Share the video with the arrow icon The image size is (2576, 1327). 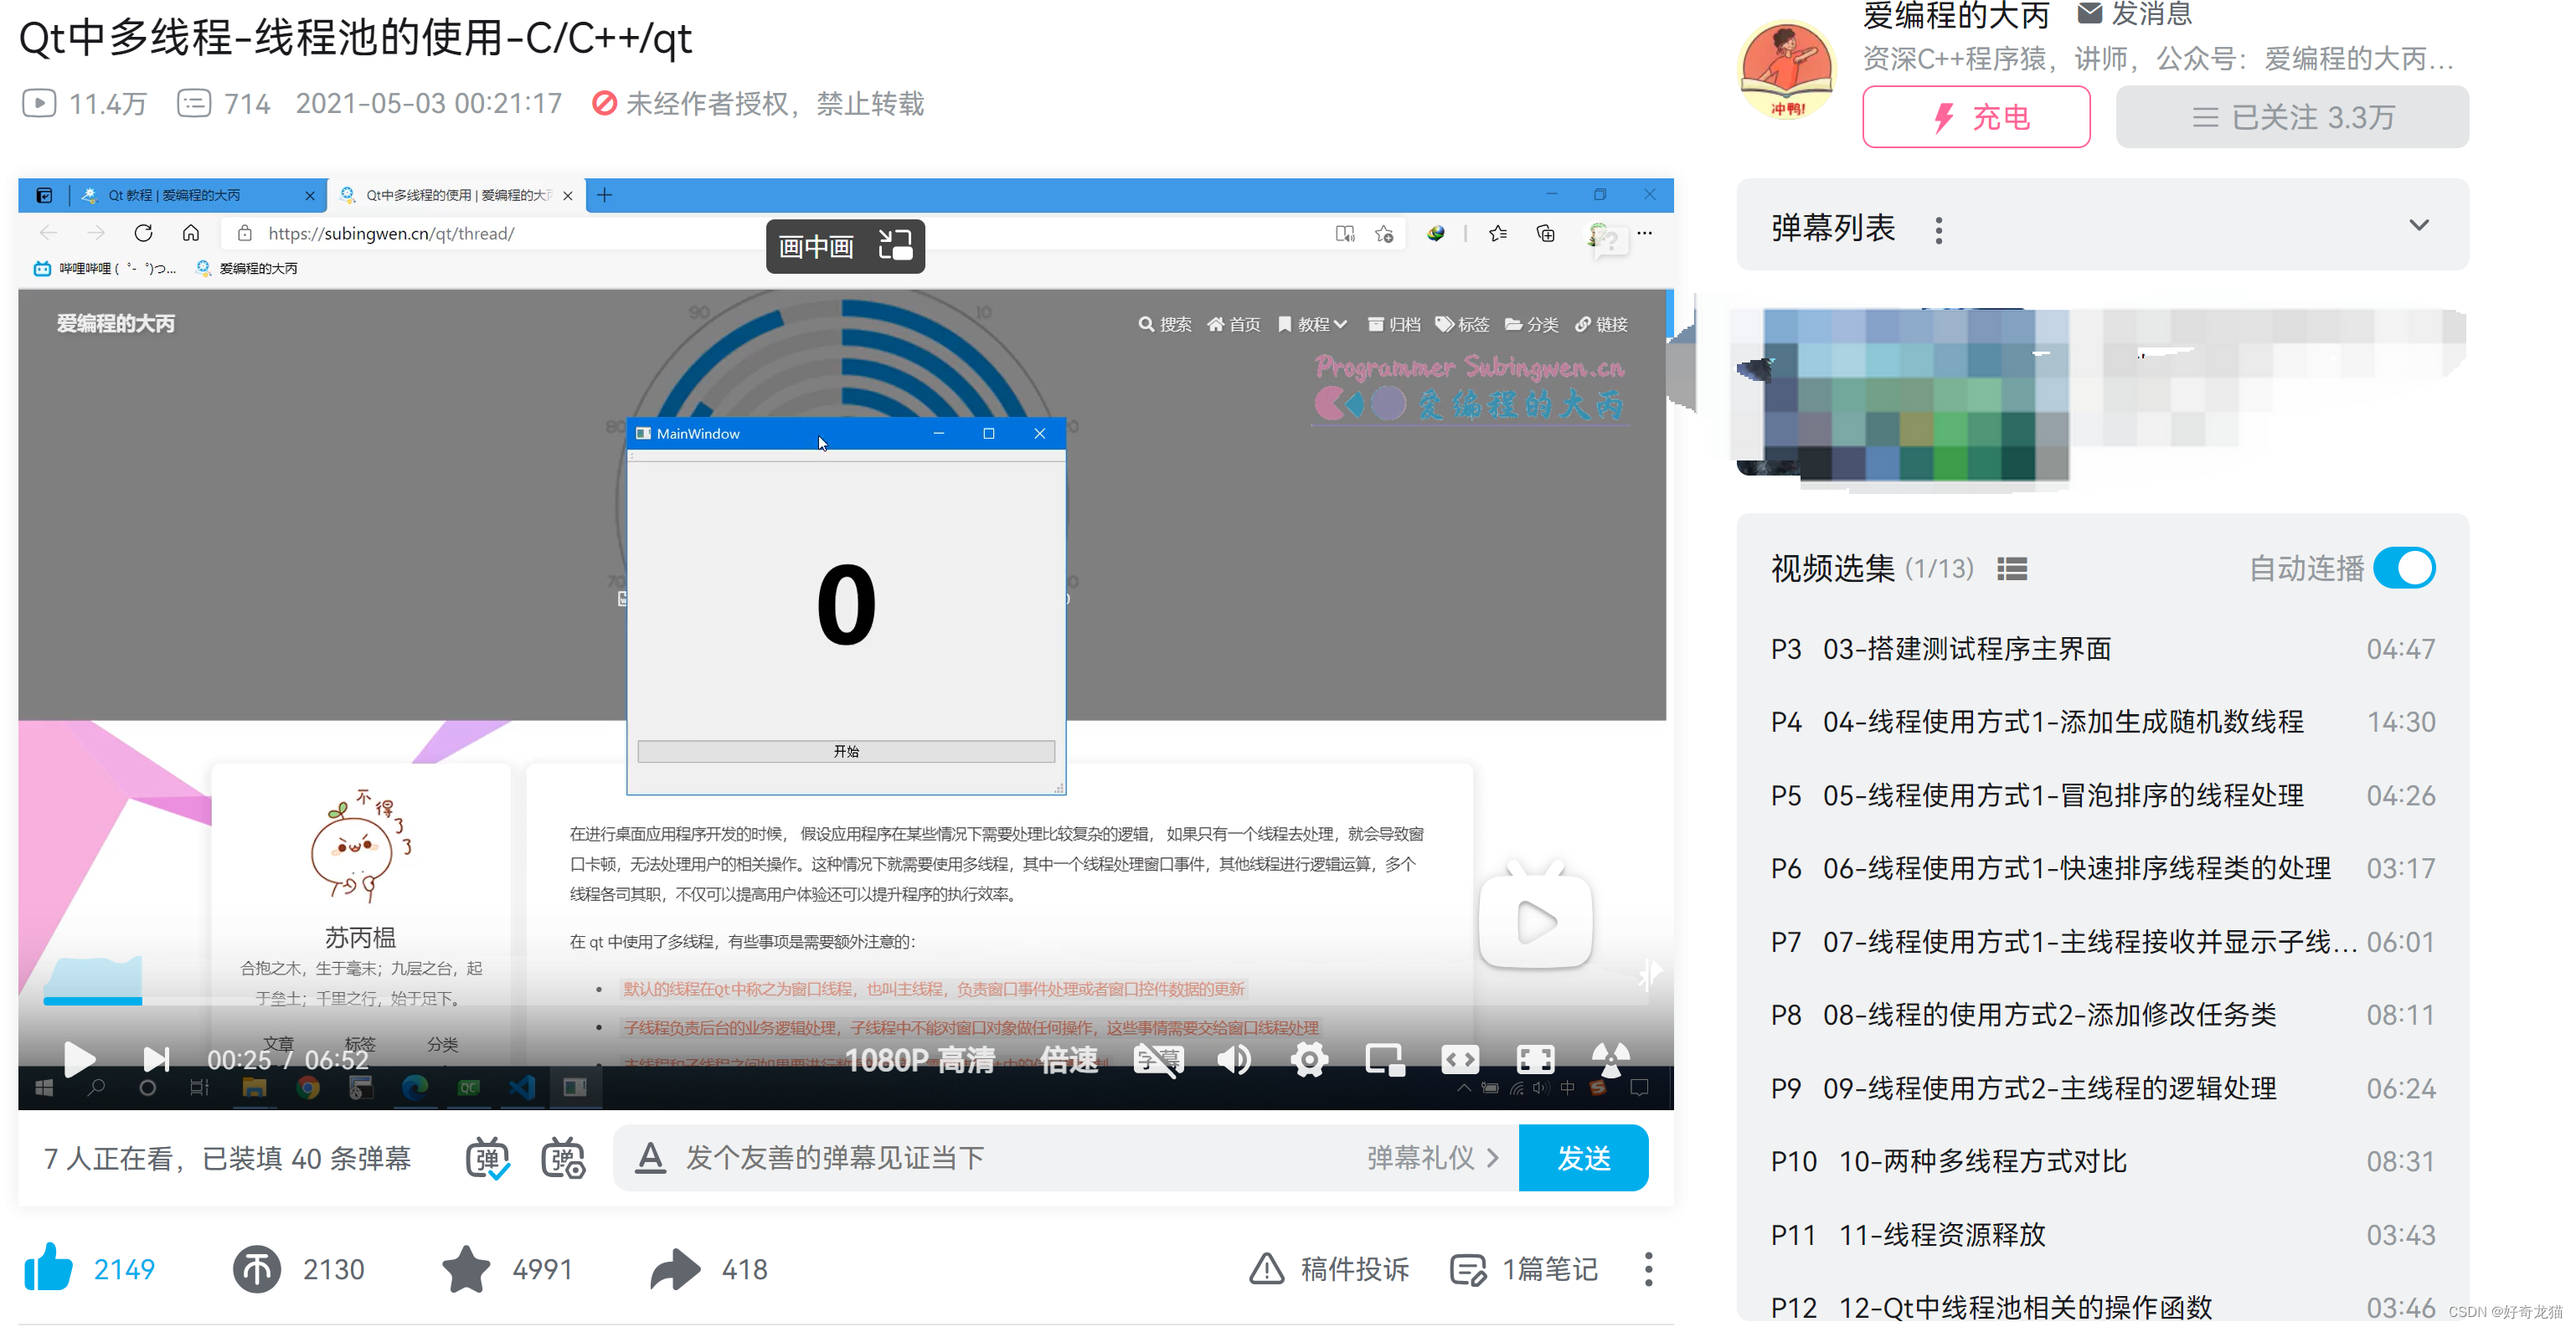coord(675,1269)
